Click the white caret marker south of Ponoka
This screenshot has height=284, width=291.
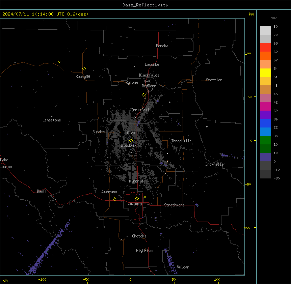click(x=124, y=50)
